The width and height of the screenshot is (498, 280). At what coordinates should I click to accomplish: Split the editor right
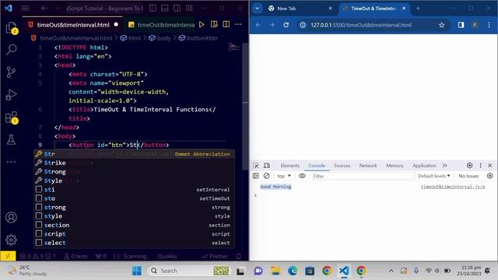pos(226,24)
